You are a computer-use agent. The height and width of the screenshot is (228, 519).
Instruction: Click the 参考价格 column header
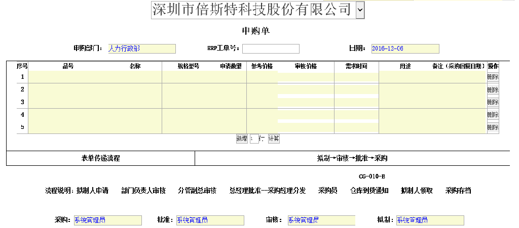click(262, 66)
